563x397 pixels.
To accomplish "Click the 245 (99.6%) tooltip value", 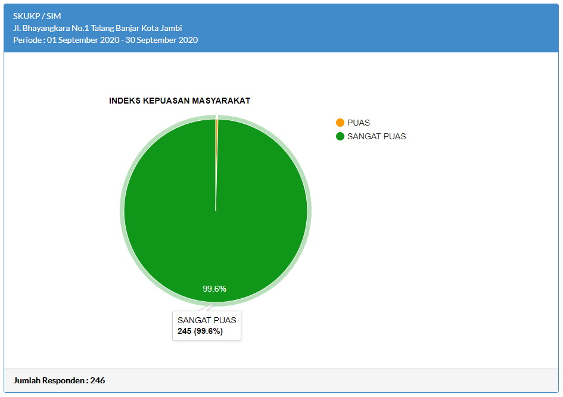I will pyautogui.click(x=200, y=332).
